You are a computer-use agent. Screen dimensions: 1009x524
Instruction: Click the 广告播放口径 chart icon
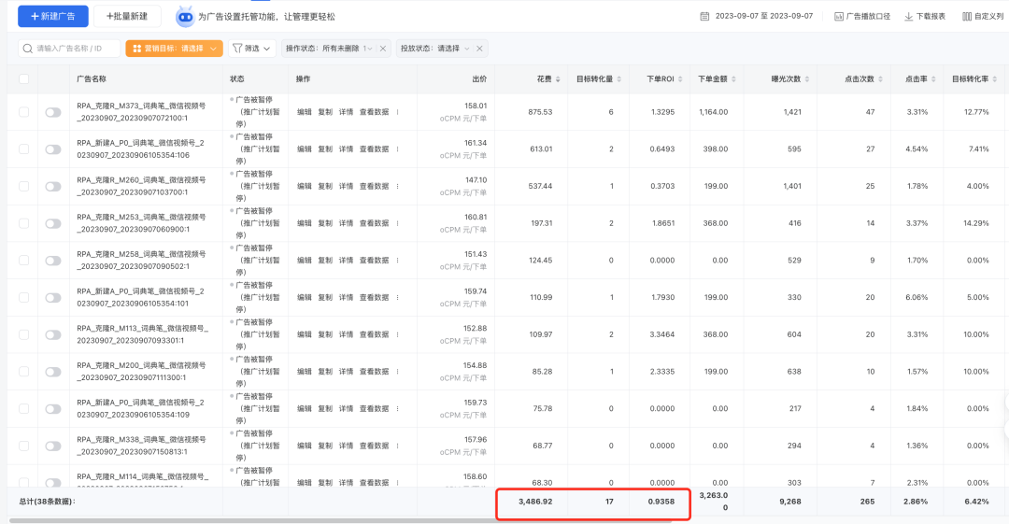838,16
